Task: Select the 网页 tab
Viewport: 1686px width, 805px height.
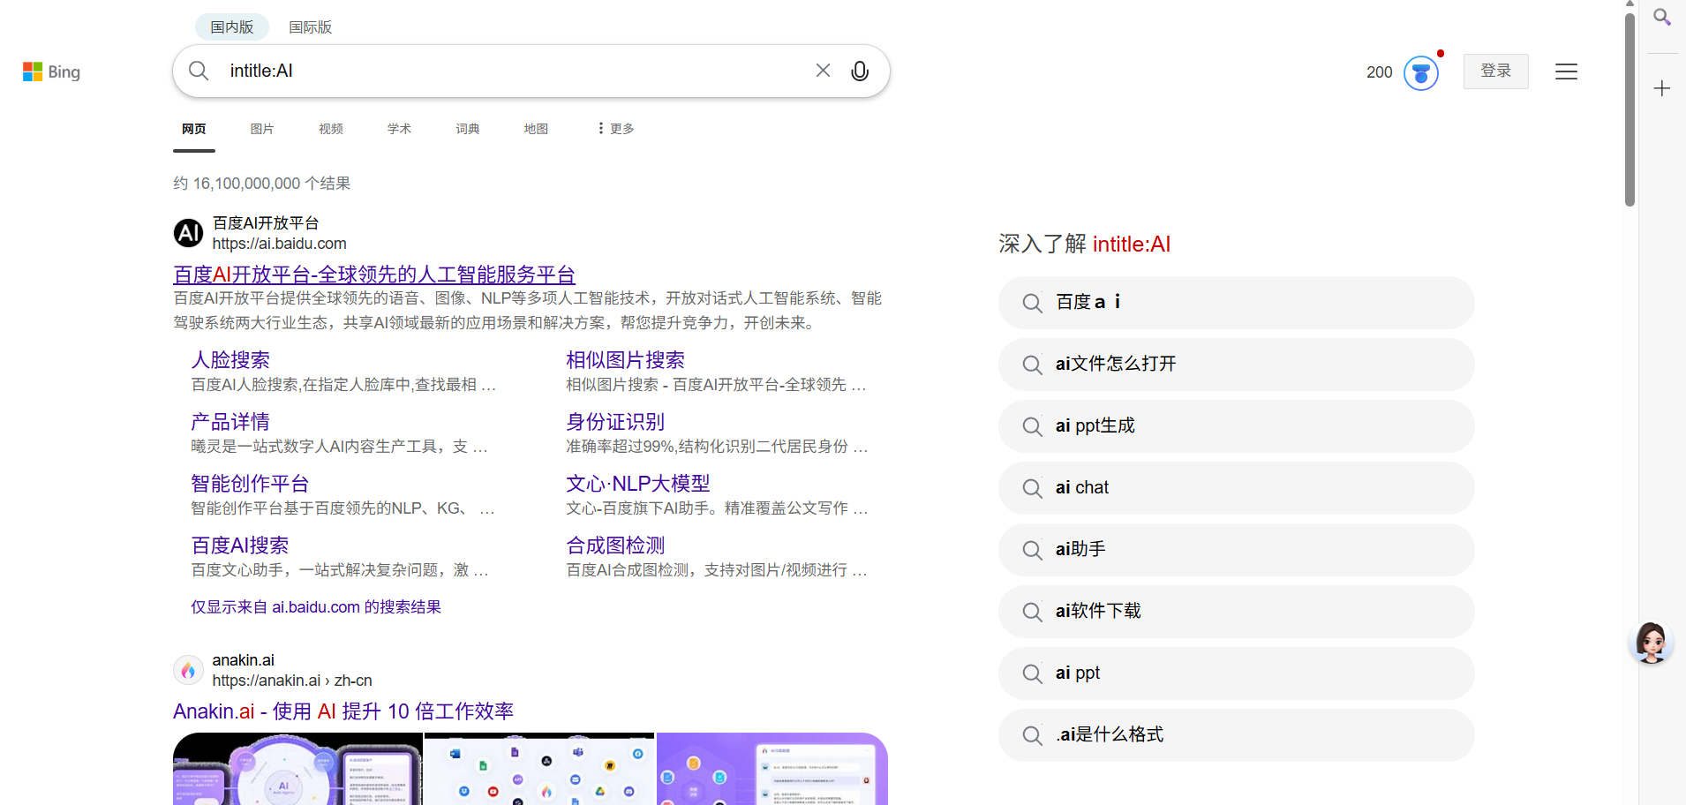Action: [194, 129]
